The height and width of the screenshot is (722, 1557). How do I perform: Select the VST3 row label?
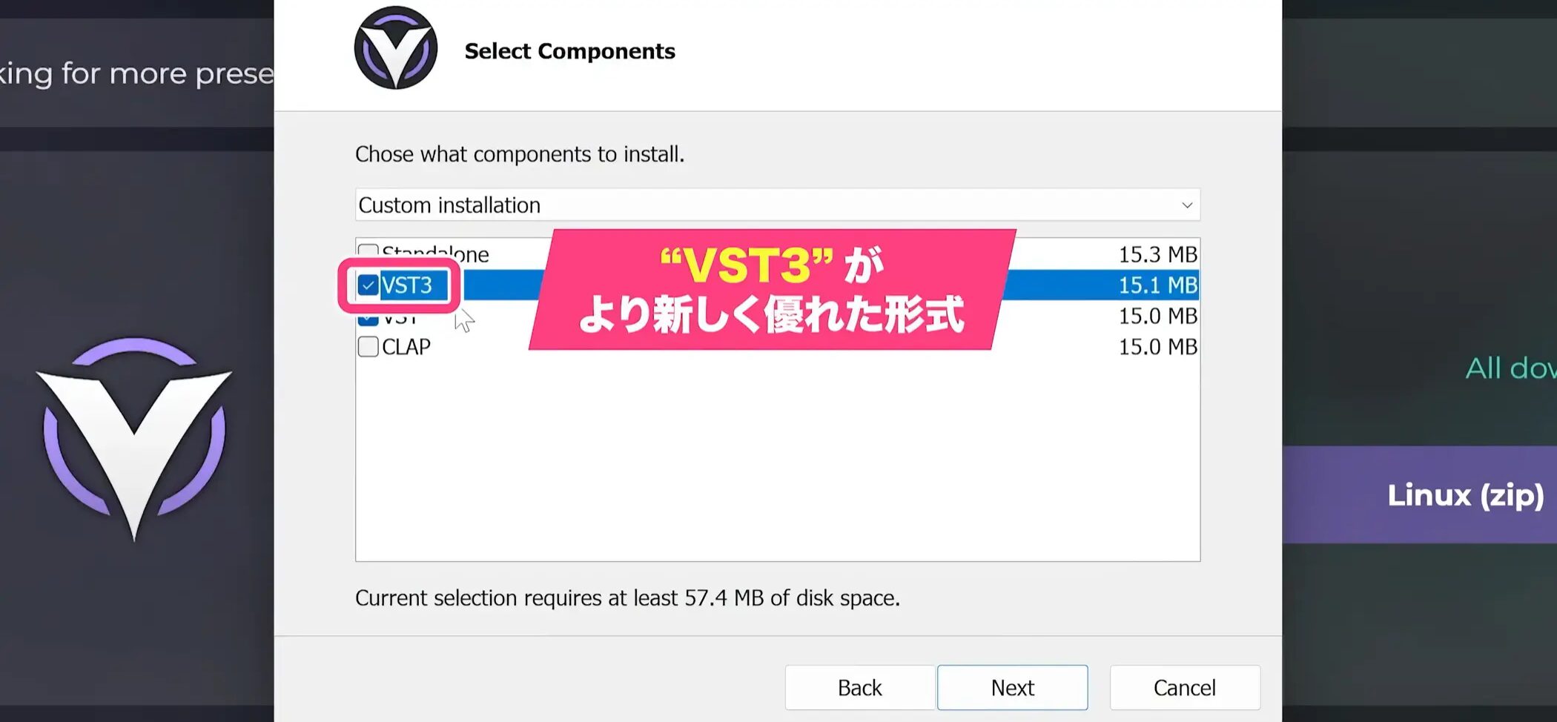click(x=407, y=285)
